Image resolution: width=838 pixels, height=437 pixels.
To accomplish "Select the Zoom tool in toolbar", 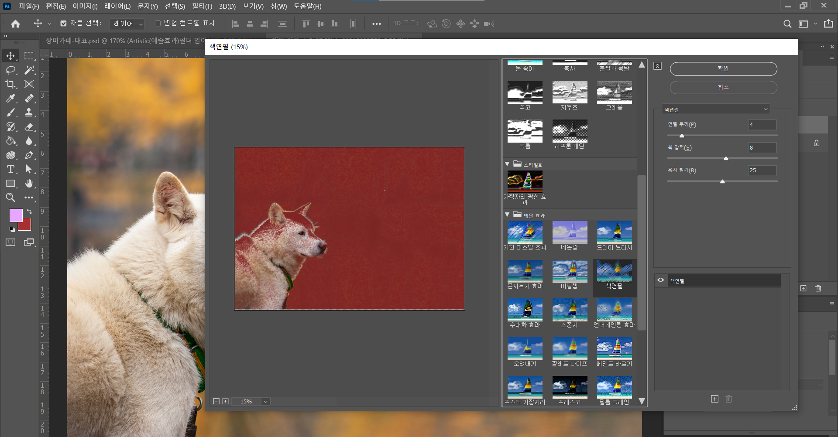I will click(x=10, y=198).
